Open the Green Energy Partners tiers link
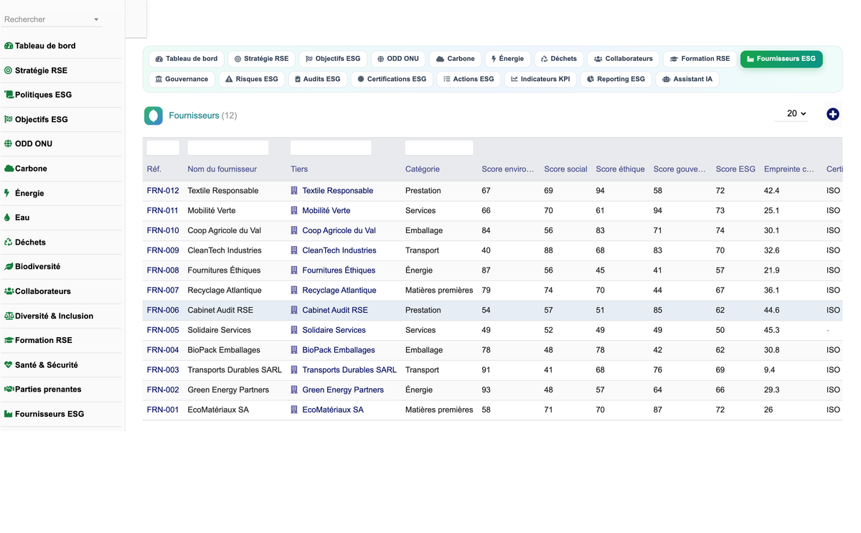Image resolution: width=861 pixels, height=533 pixels. (x=343, y=390)
